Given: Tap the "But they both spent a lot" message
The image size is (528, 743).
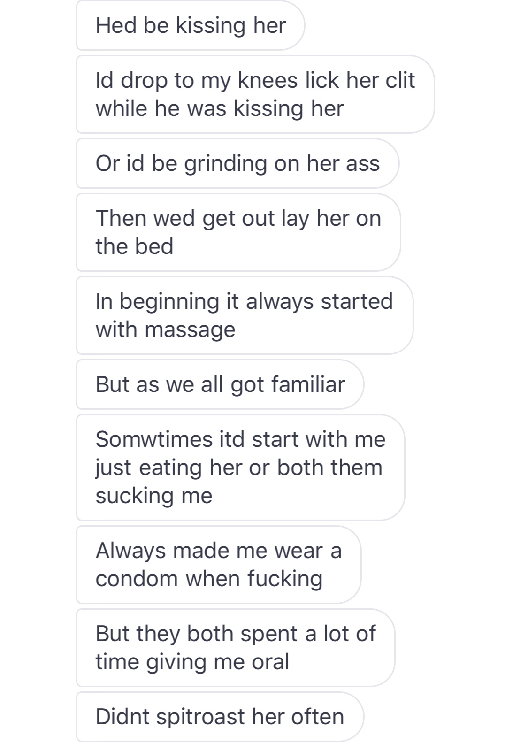Looking at the screenshot, I should [235, 648].
